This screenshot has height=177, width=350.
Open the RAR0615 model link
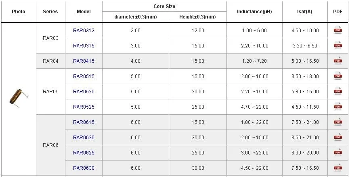[x=84, y=122]
